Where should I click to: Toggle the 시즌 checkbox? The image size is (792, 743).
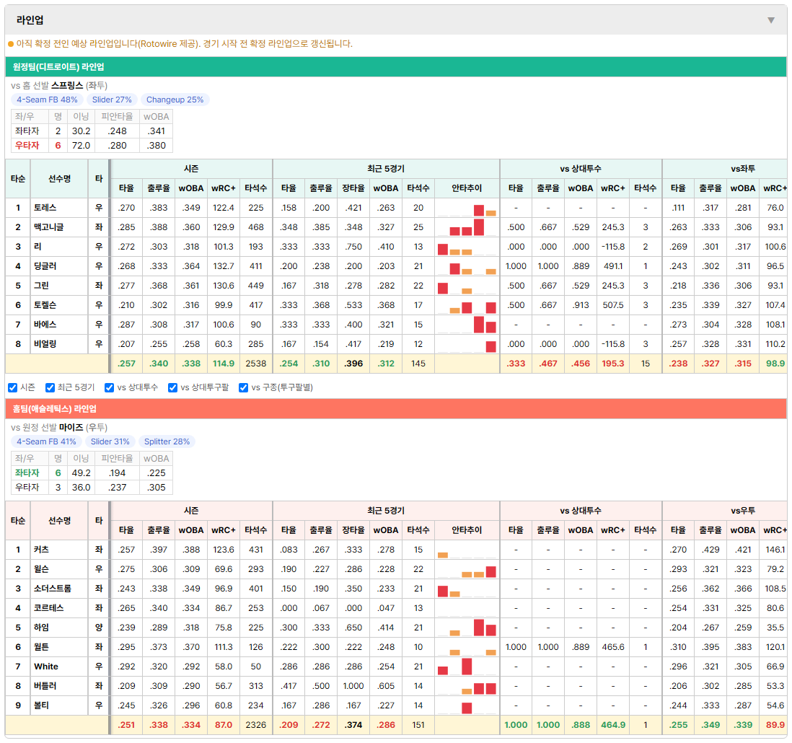tap(13, 387)
